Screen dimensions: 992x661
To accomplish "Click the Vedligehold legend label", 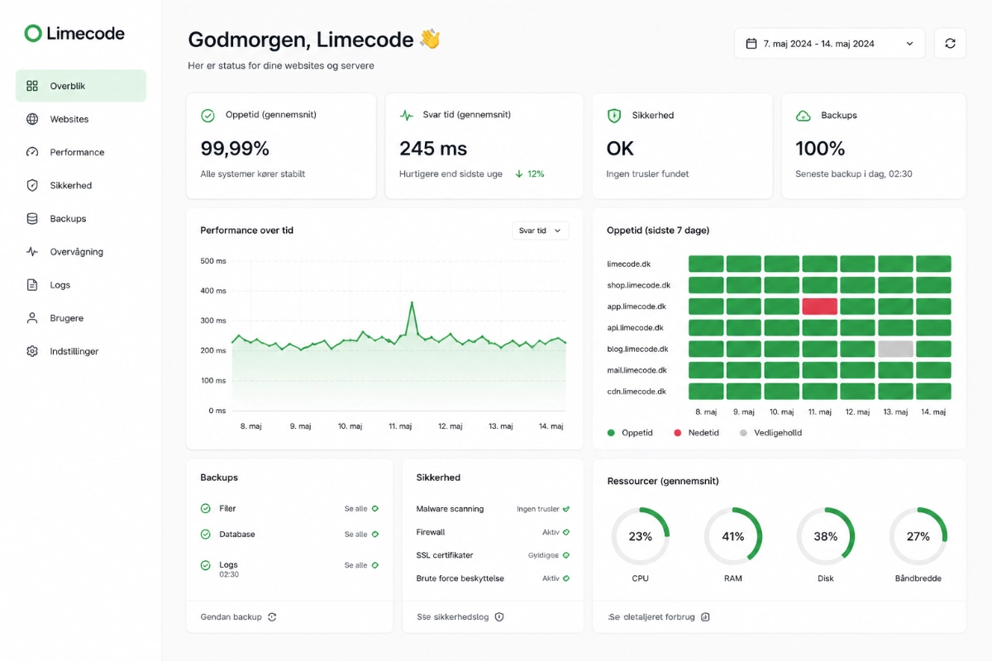I will pos(778,433).
